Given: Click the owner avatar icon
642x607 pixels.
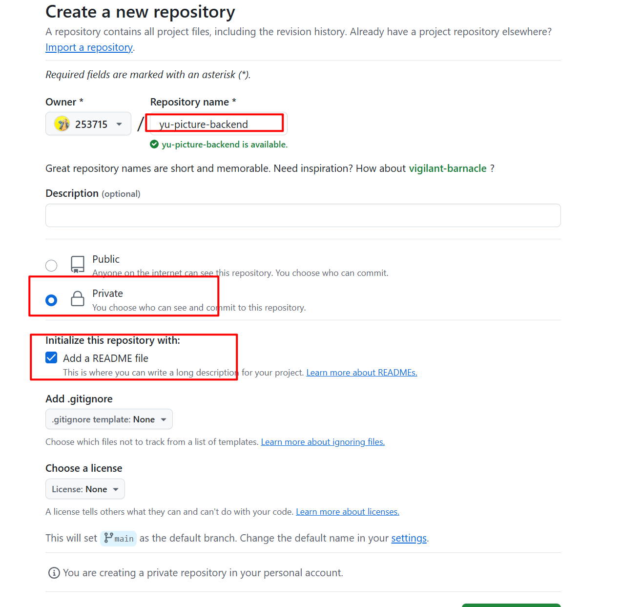Looking at the screenshot, I should [62, 124].
